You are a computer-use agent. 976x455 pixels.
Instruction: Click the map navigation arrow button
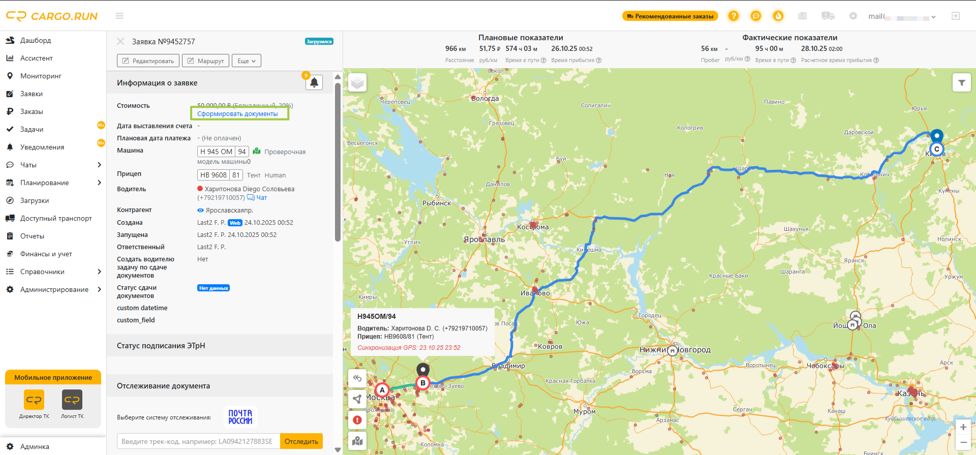click(357, 399)
